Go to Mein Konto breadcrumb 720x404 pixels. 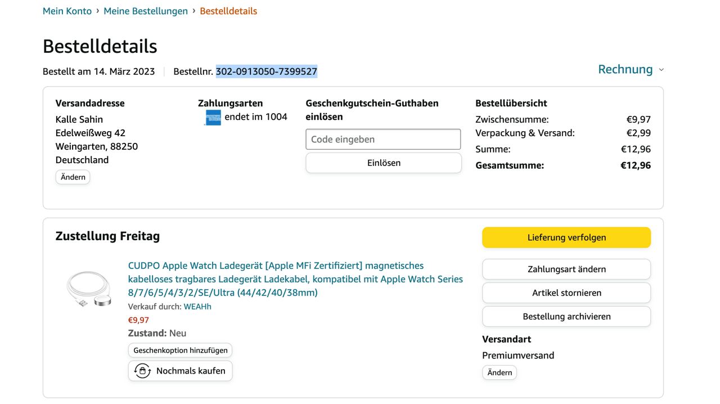[x=67, y=11]
